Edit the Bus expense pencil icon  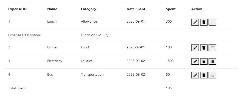(195, 75)
